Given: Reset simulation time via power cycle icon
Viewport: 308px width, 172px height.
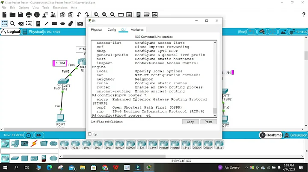Looking at the screenshot, I should [28, 135].
